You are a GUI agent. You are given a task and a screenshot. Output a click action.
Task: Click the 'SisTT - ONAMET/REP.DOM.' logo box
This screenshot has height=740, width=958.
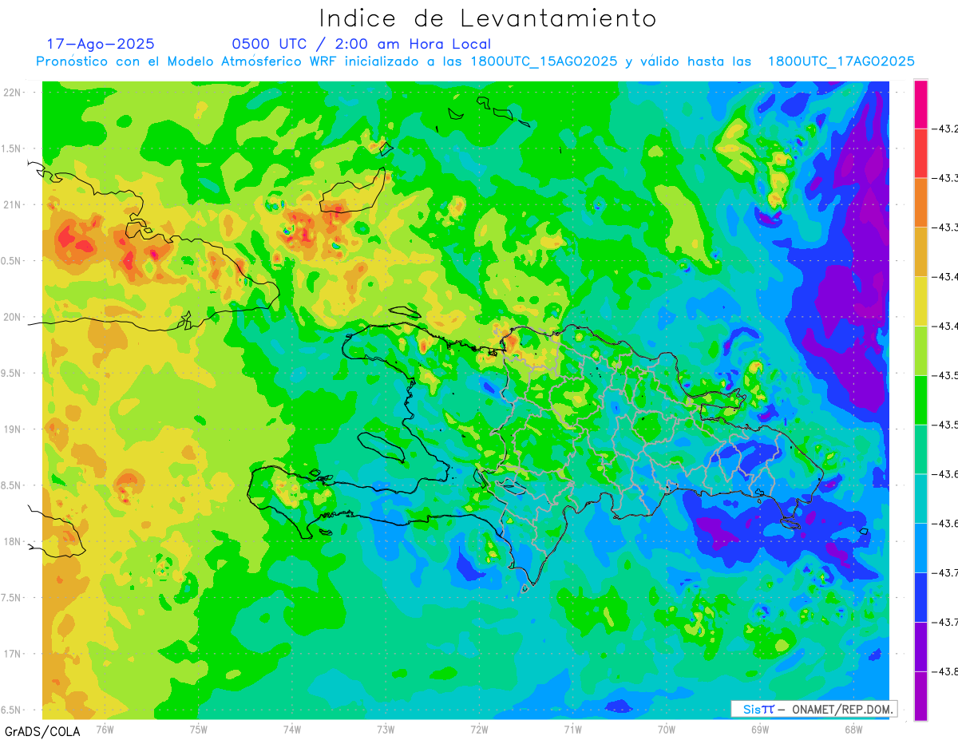[814, 709]
